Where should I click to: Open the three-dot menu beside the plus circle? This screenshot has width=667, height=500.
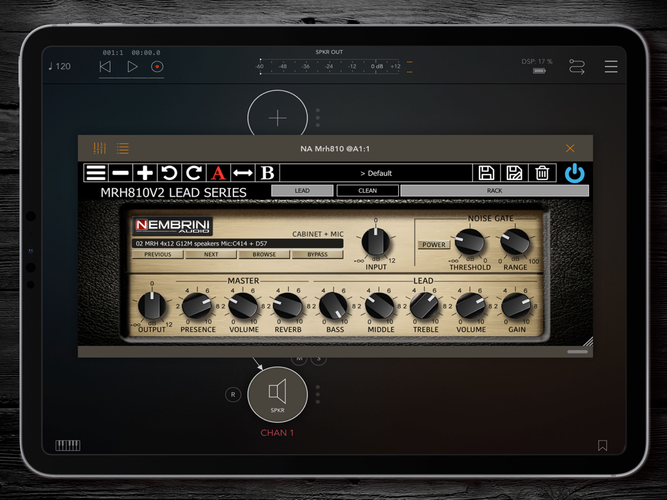click(317, 118)
